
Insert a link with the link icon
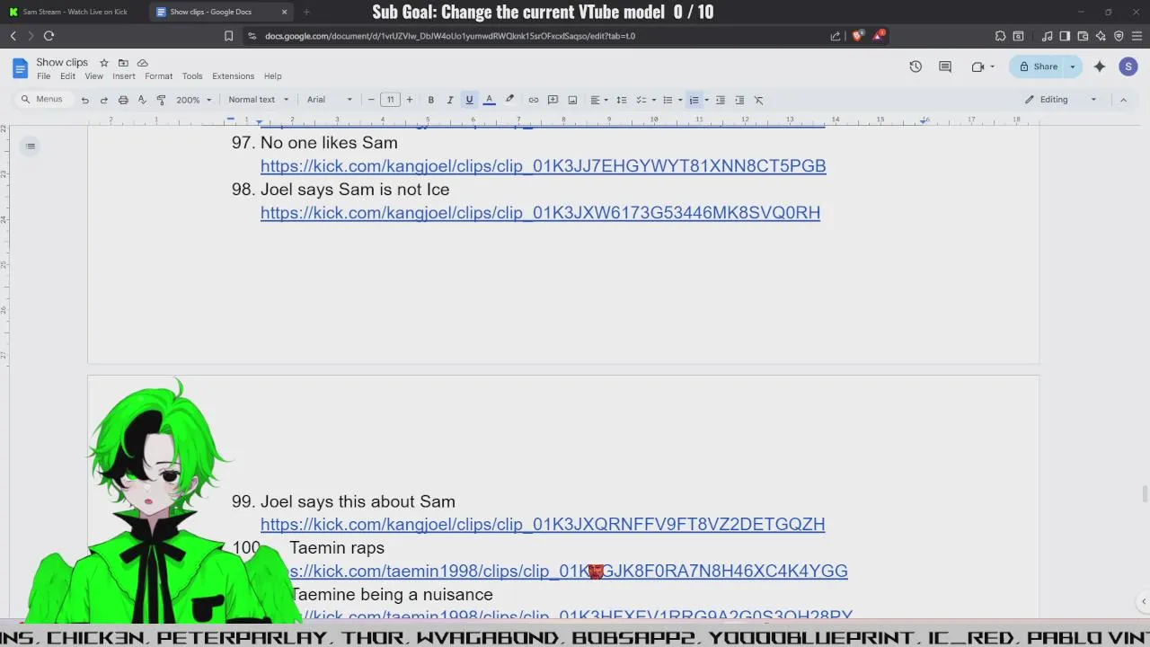coord(534,100)
